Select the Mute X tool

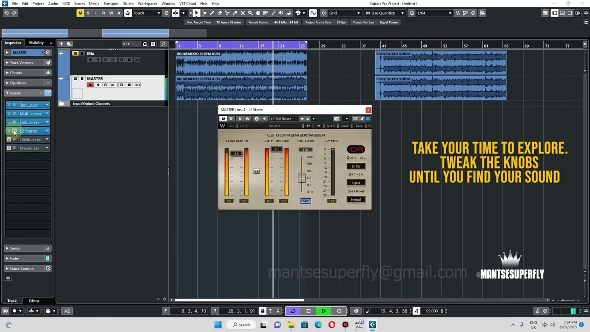coord(242,13)
